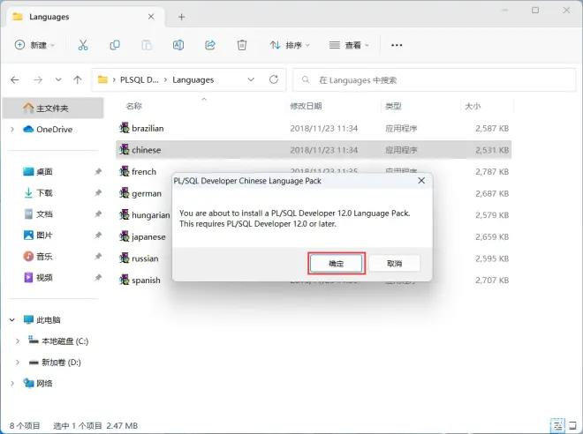The height and width of the screenshot is (434, 583).
Task: Sort by 名称 column header
Action: 134,106
